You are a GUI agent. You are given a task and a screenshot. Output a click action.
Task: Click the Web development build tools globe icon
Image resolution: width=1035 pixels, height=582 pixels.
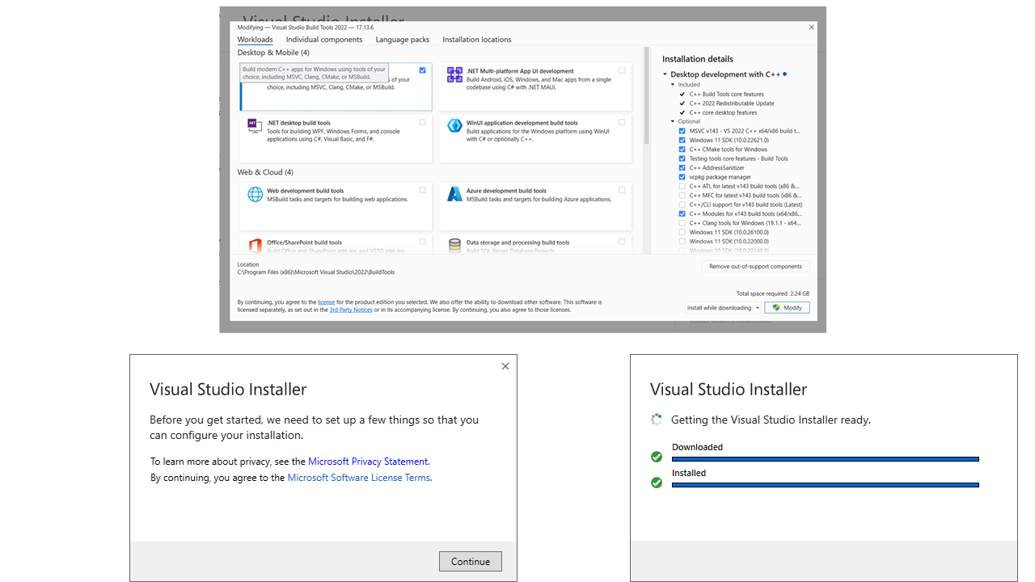tap(254, 196)
